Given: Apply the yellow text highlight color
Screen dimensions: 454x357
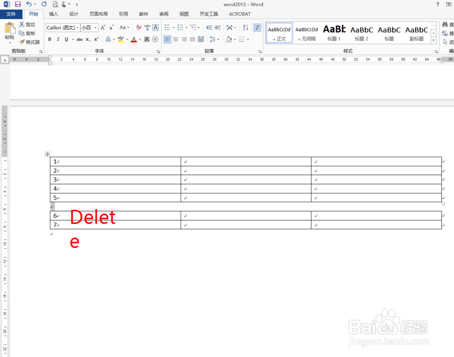Looking at the screenshot, I should (121, 39).
